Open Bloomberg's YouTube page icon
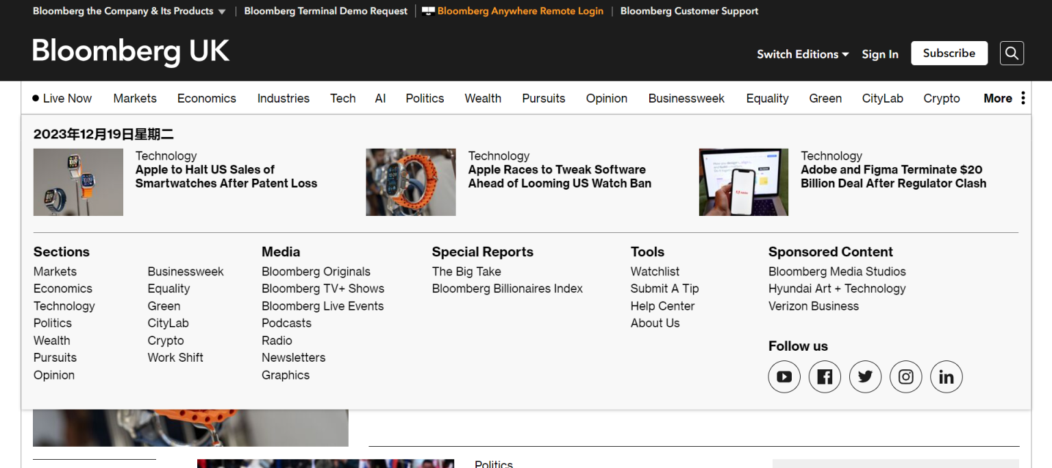The width and height of the screenshot is (1052, 468). click(x=784, y=377)
